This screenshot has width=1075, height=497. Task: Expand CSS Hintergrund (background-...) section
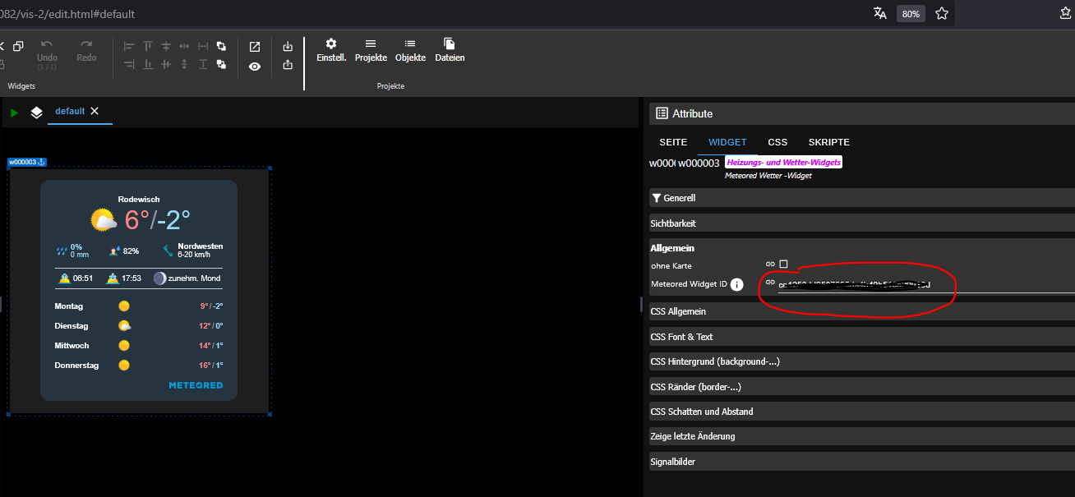[861, 361]
